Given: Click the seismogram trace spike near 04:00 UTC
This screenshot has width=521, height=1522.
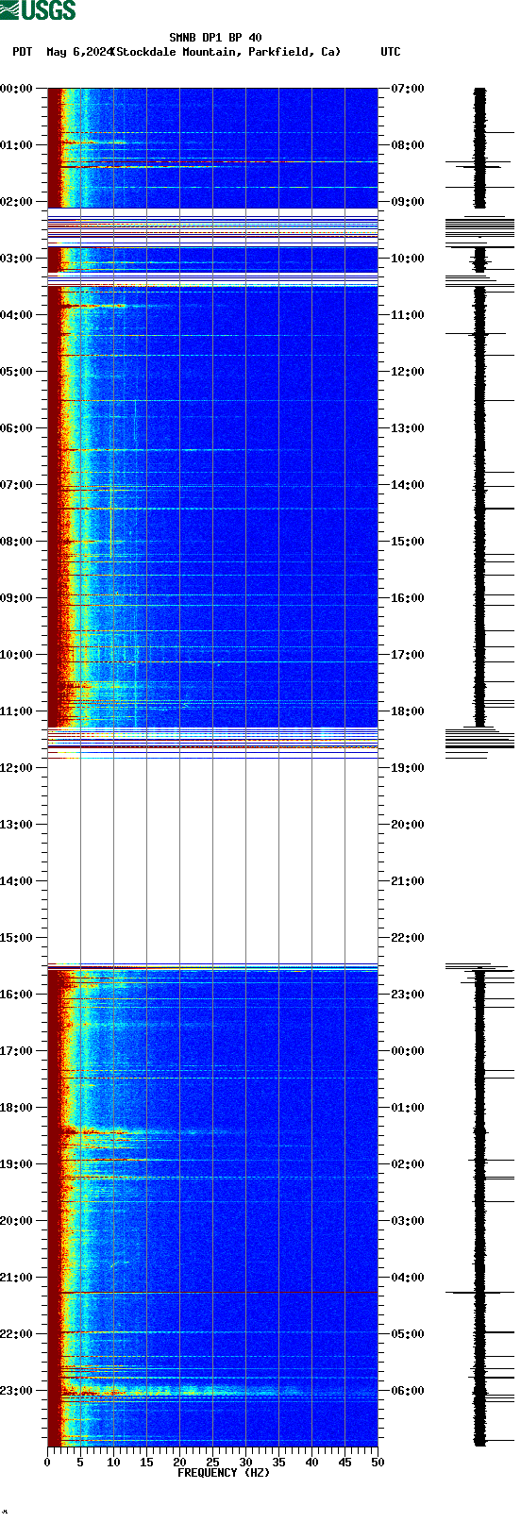Looking at the screenshot, I should 479,1293.
